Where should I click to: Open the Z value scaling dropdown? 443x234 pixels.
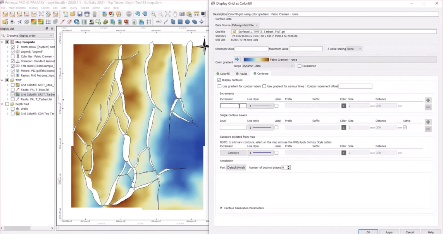[354, 49]
